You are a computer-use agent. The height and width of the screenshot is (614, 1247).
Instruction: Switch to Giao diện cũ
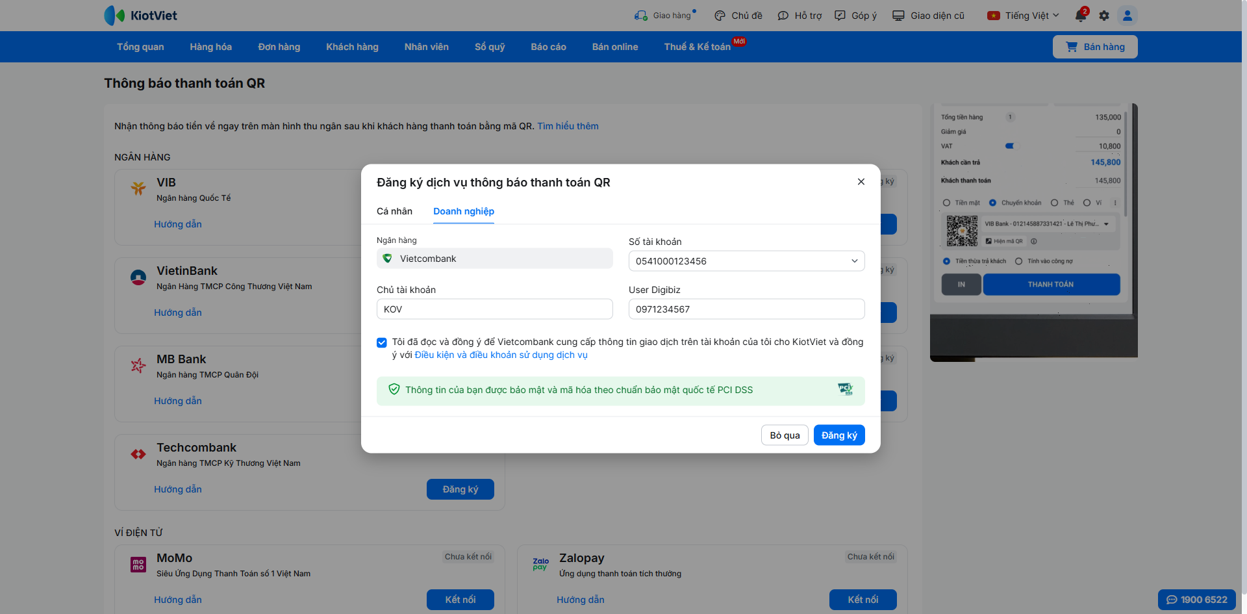[928, 16]
